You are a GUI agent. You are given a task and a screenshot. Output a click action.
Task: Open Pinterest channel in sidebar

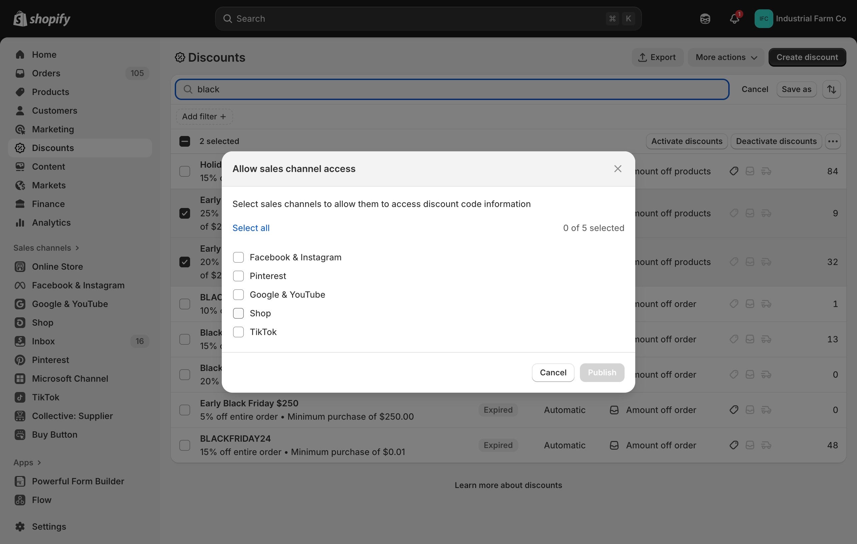click(x=50, y=360)
